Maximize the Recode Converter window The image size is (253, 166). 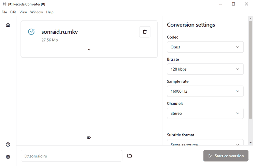[x=233, y=4]
